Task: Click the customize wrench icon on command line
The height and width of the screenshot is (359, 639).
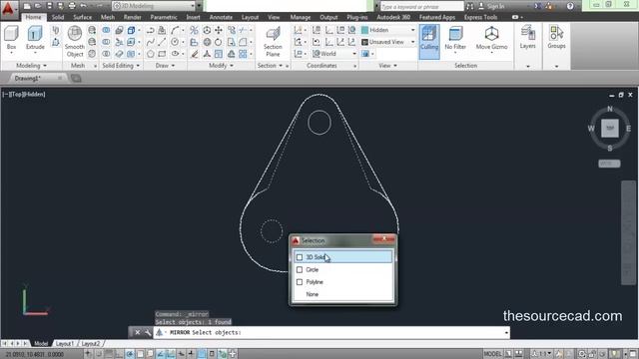Action: point(148,332)
